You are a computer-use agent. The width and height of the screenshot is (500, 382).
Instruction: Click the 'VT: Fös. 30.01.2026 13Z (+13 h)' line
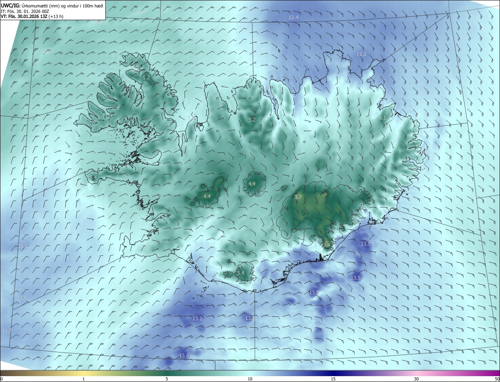[x=32, y=16]
